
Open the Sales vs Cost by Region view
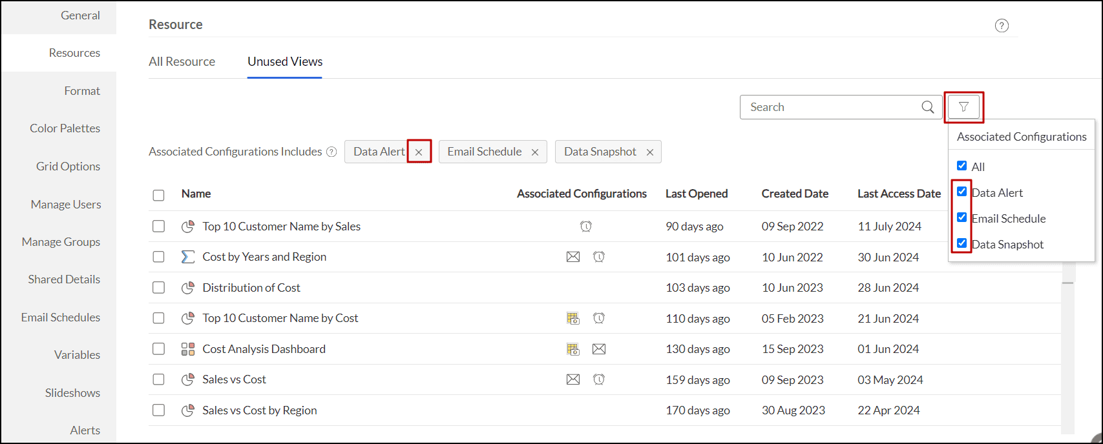point(259,410)
